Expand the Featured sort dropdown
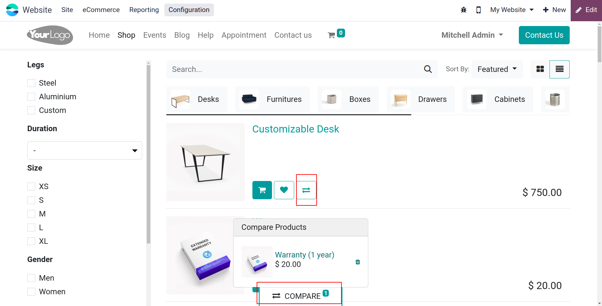The image size is (602, 306). 497,69
